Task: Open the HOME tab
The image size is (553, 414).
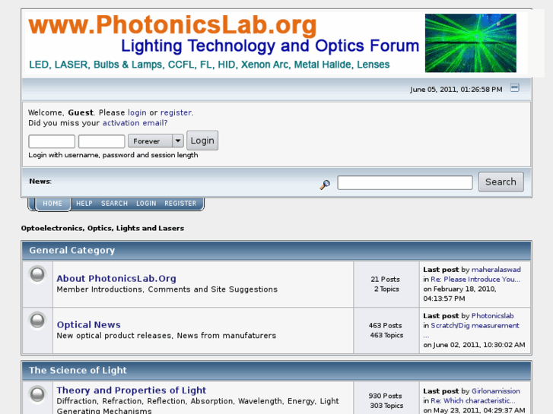Action: (x=52, y=204)
